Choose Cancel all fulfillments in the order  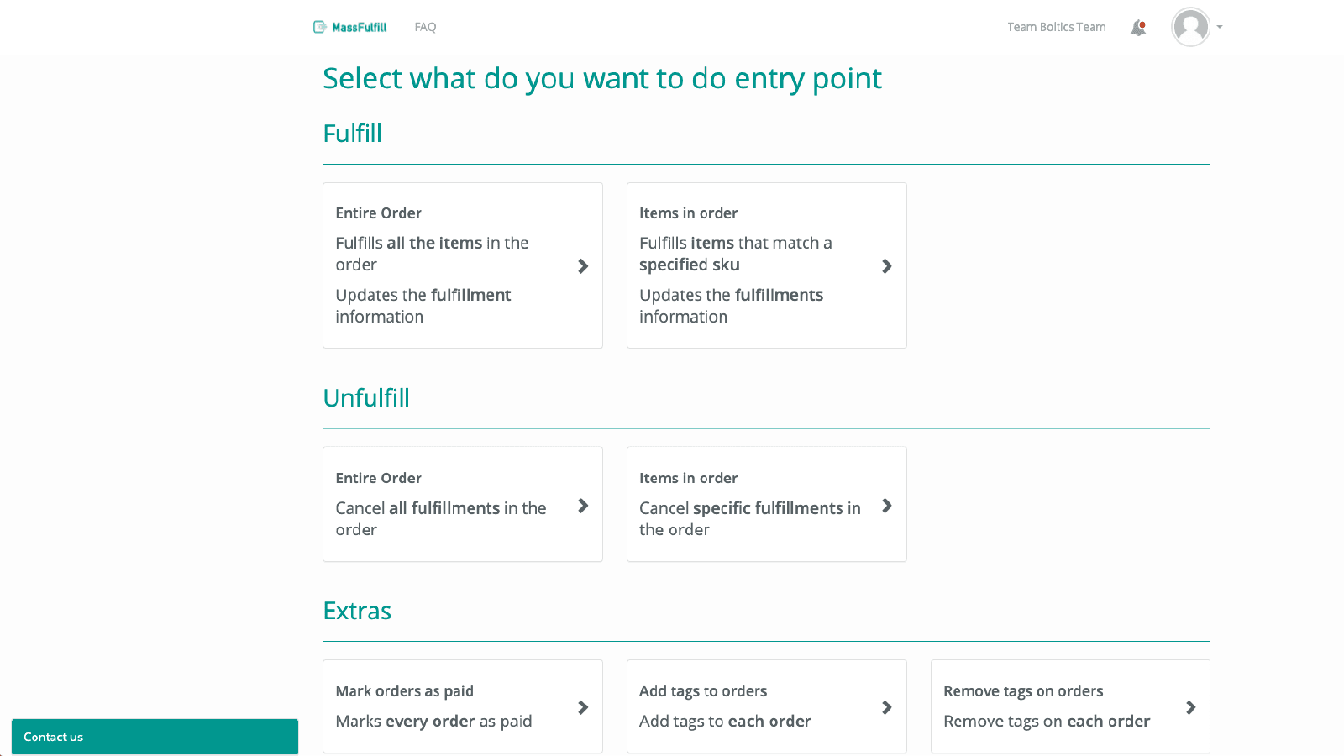(462, 504)
